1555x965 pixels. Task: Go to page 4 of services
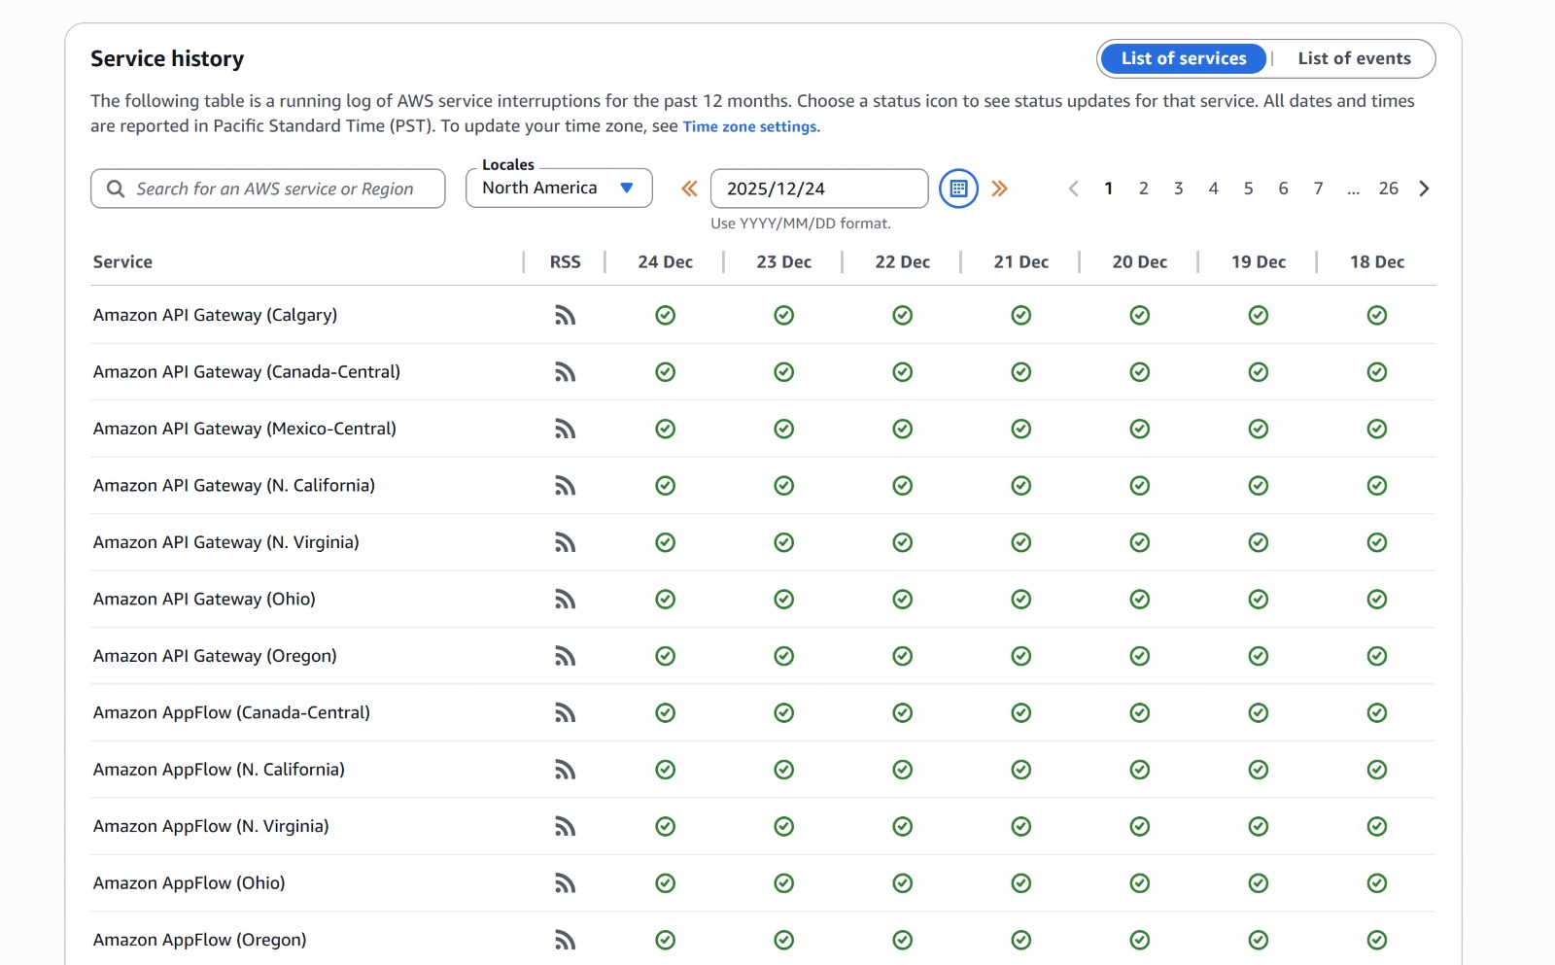coord(1213,189)
